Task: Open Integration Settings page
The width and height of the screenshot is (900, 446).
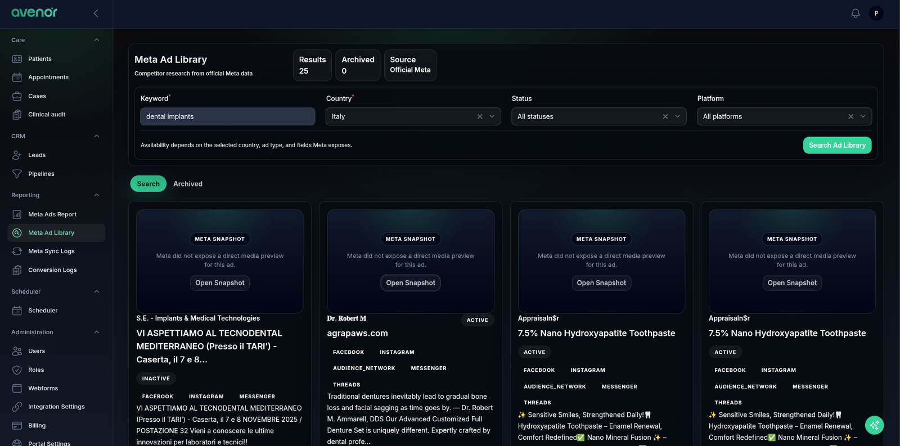Action: tap(56, 407)
